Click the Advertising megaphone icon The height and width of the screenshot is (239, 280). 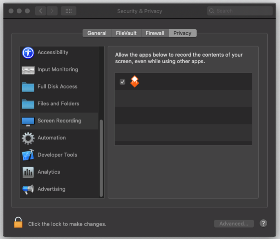(x=28, y=190)
